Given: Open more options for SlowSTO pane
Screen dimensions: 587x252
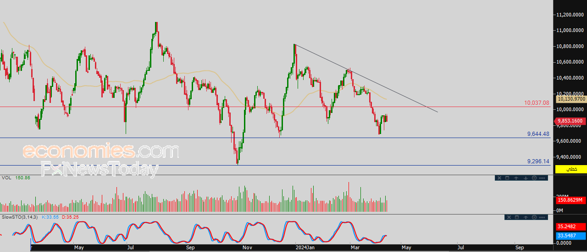Looking at the screenshot, I should pos(542,217).
